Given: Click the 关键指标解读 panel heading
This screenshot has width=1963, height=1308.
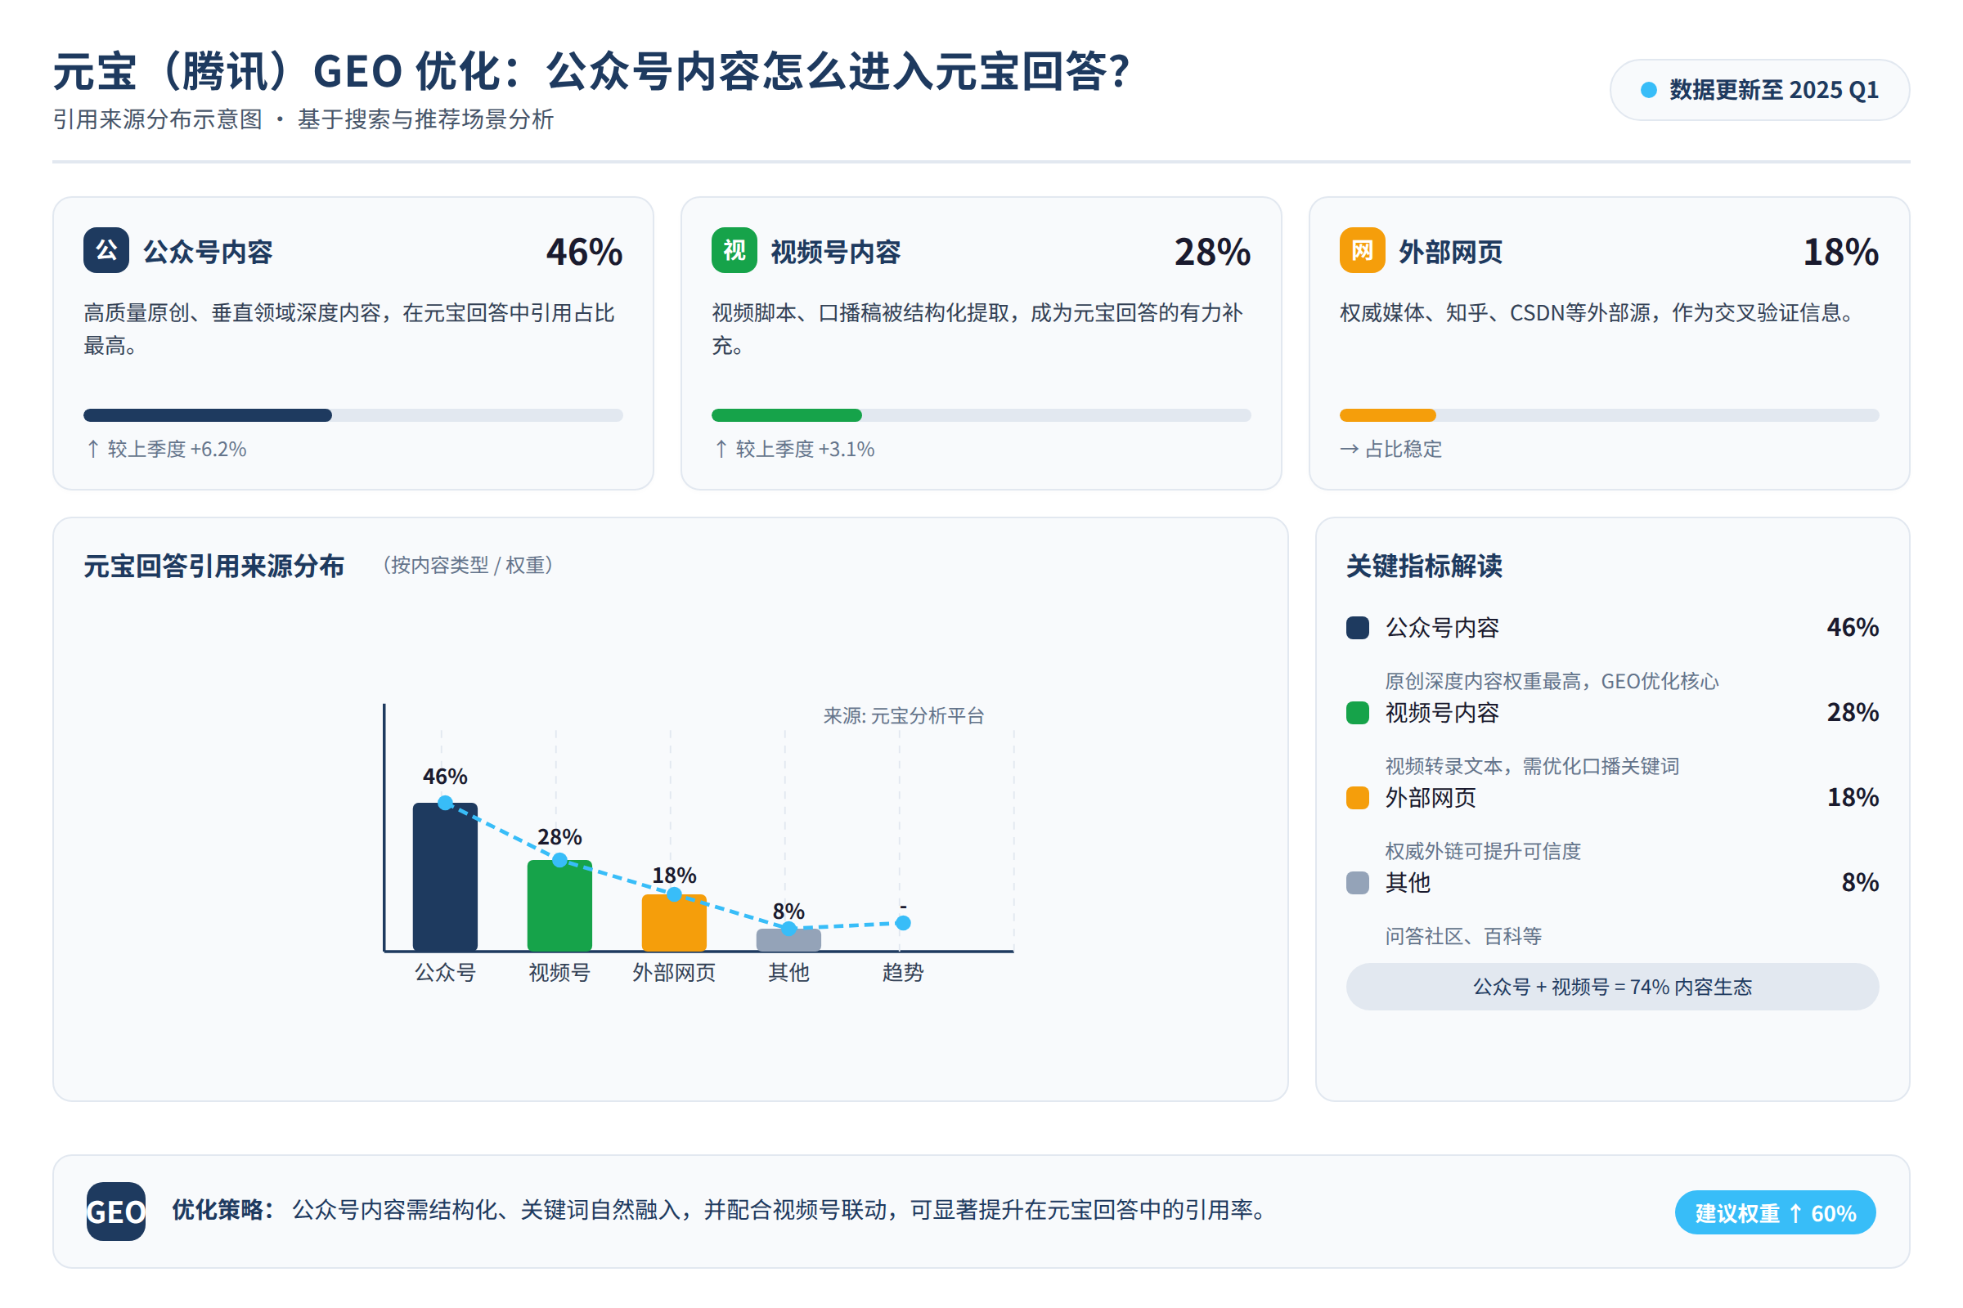Looking at the screenshot, I should pyautogui.click(x=1425, y=567).
